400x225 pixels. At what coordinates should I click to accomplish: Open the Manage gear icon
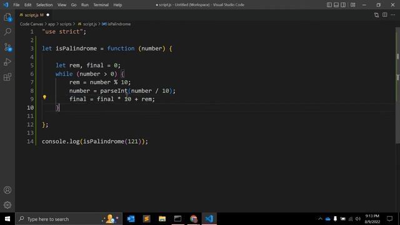[7, 205]
